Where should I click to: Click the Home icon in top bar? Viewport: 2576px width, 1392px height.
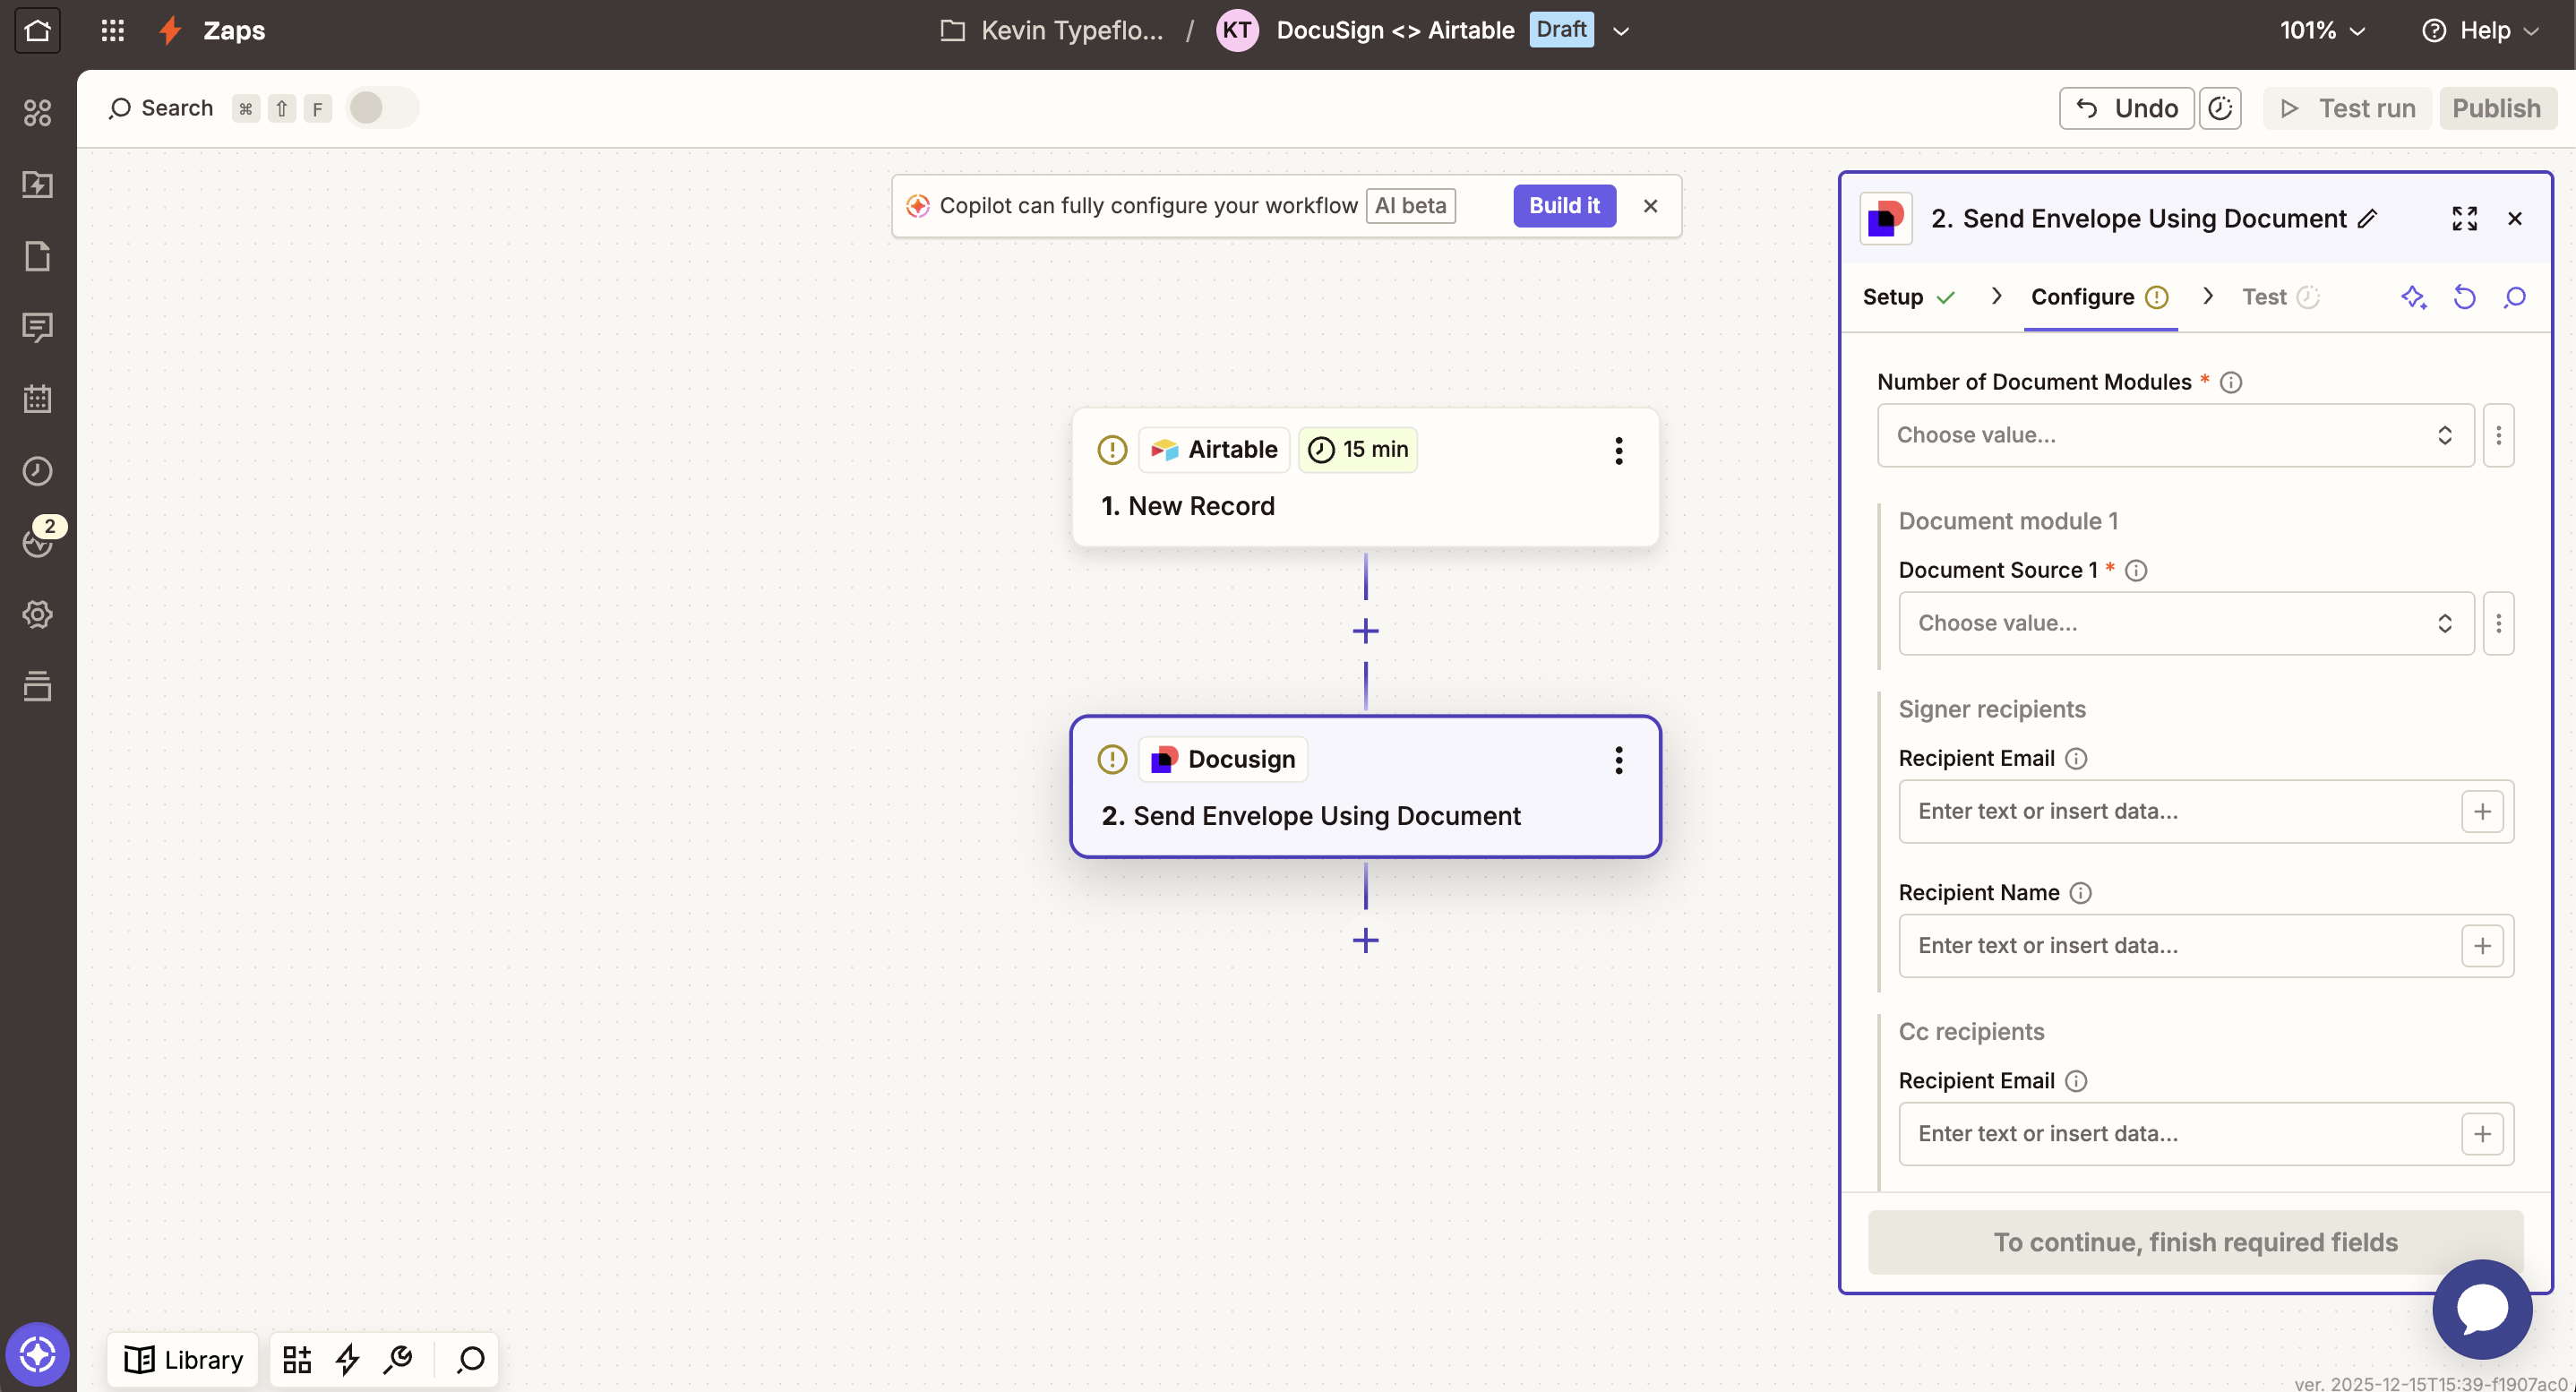click(x=37, y=30)
